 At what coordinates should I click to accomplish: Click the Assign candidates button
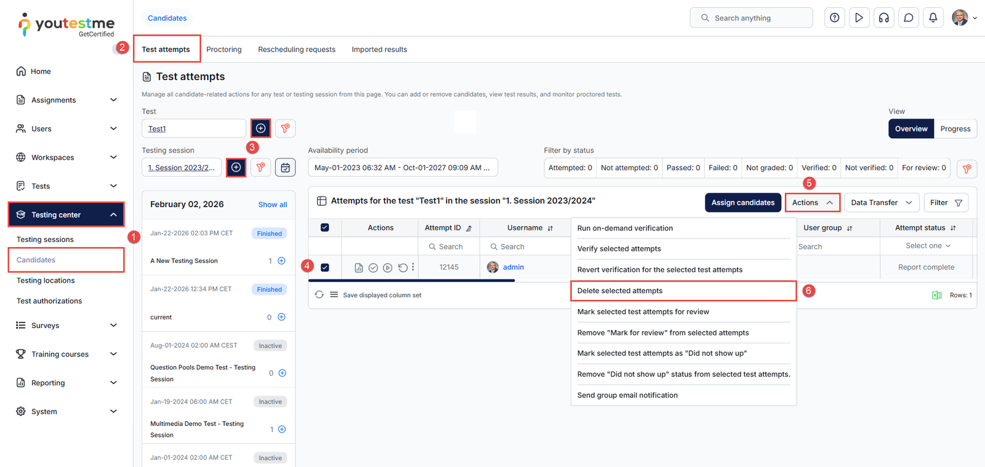[742, 203]
